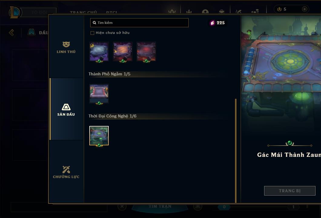The image size is (321, 218).
Task: Click the TRANG BỊ equip button
Action: (x=290, y=191)
